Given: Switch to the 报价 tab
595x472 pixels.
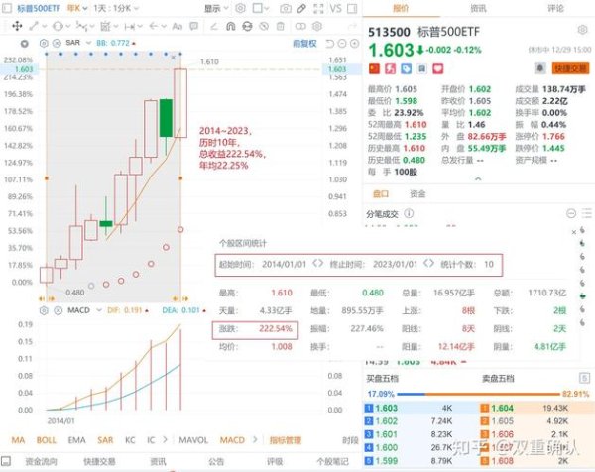Looking at the screenshot, I should (401, 8).
